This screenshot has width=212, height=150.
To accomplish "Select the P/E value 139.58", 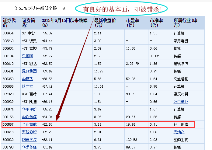I will click(132, 140).
